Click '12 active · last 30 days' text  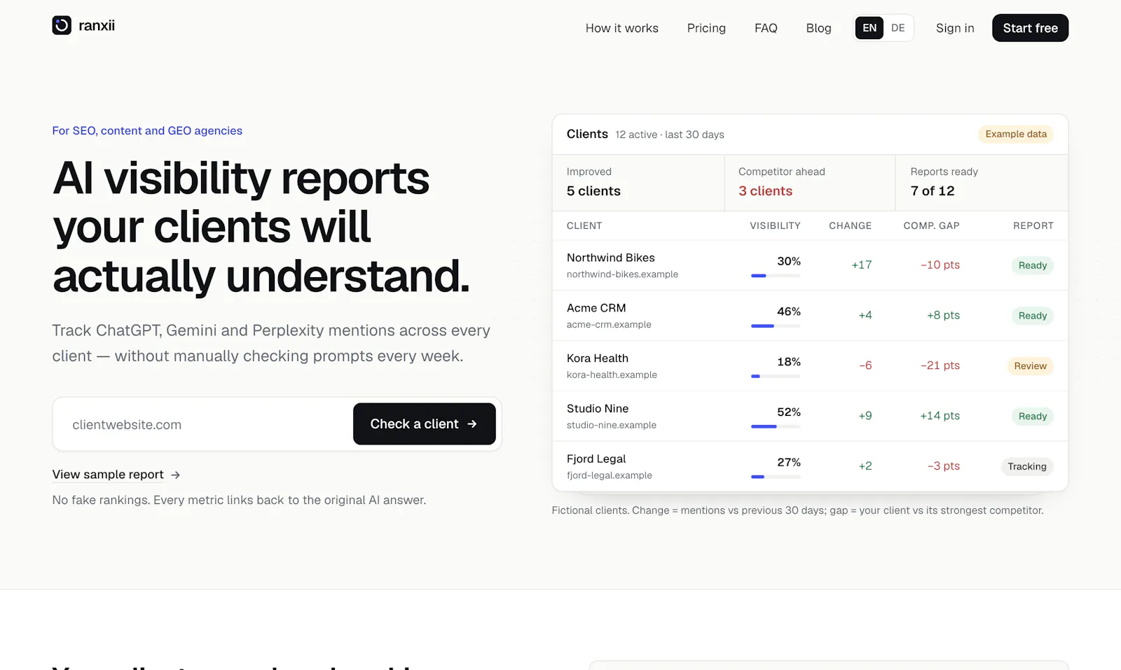click(670, 134)
